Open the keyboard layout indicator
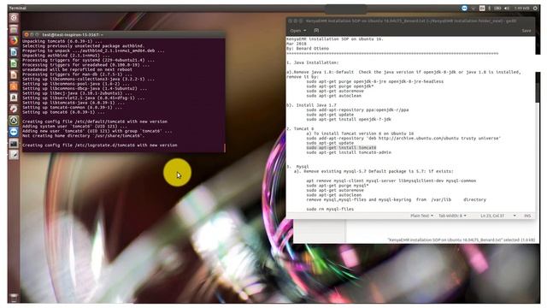 [x=482, y=8]
